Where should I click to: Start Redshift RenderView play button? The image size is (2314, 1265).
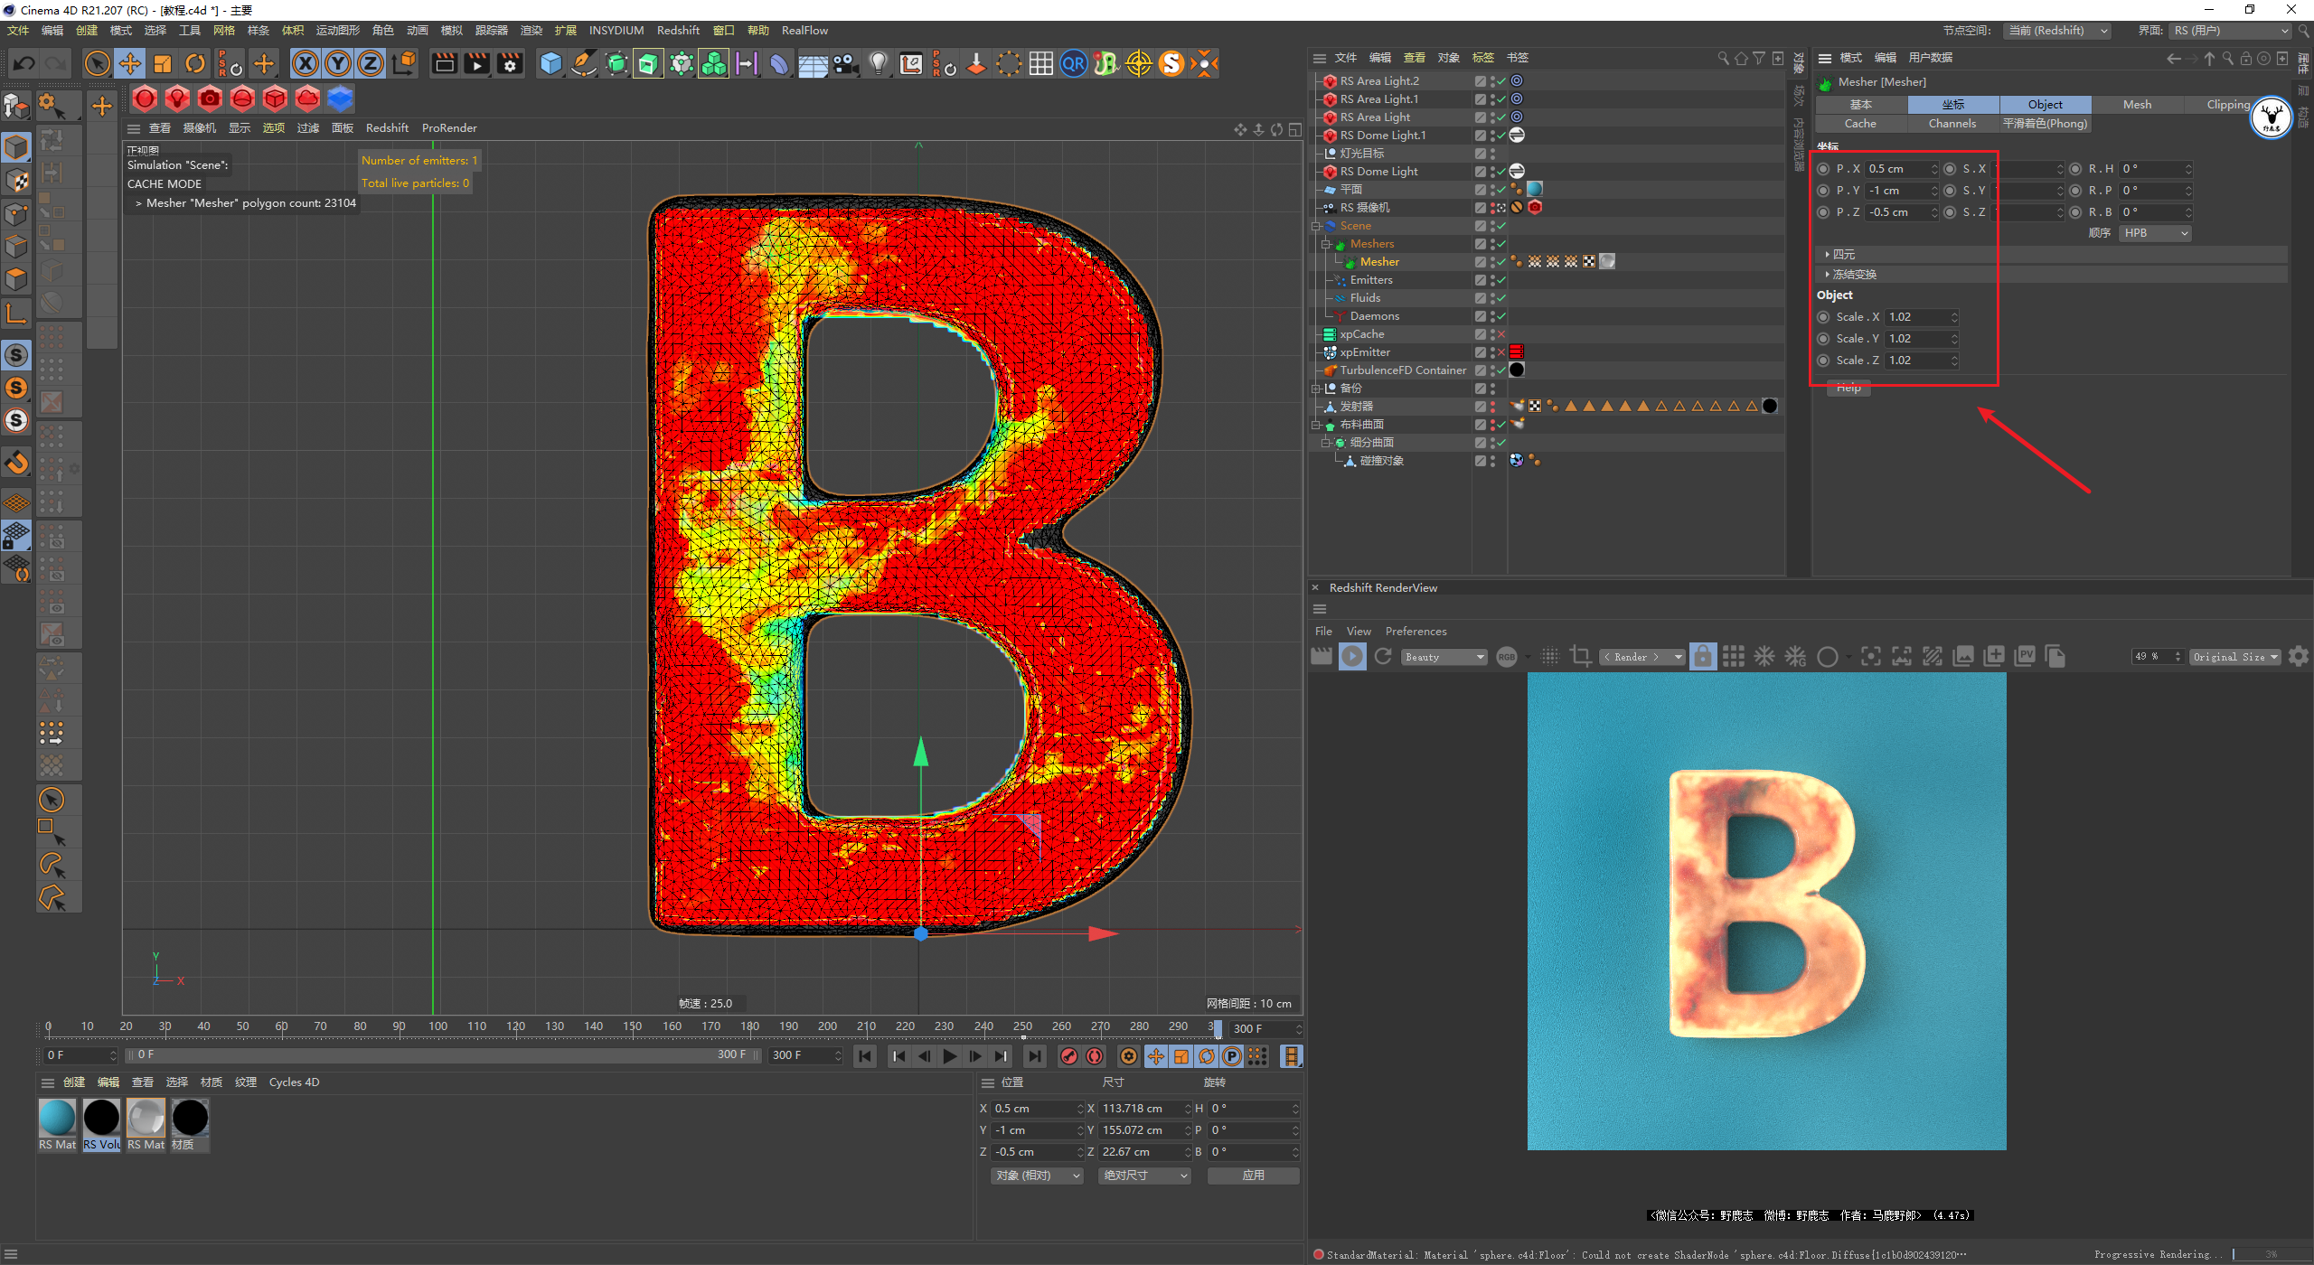click(x=1352, y=657)
